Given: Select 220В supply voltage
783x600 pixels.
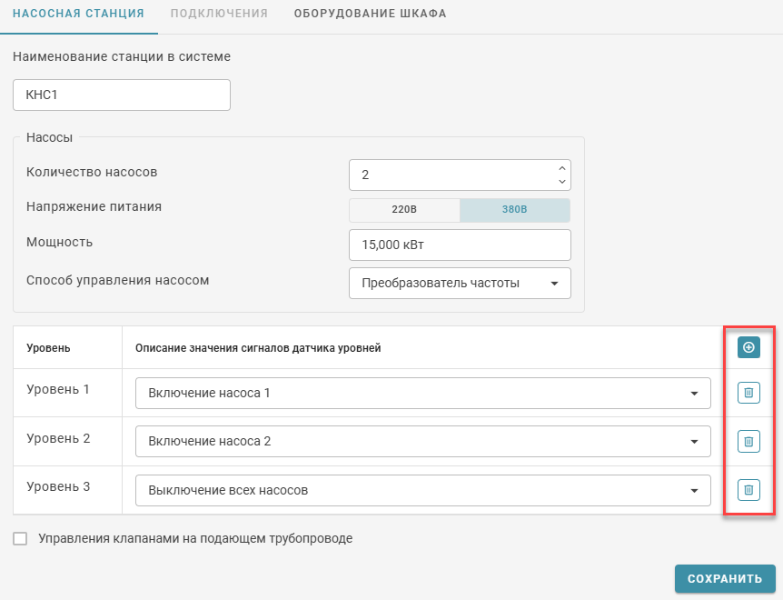Looking at the screenshot, I should click(404, 209).
